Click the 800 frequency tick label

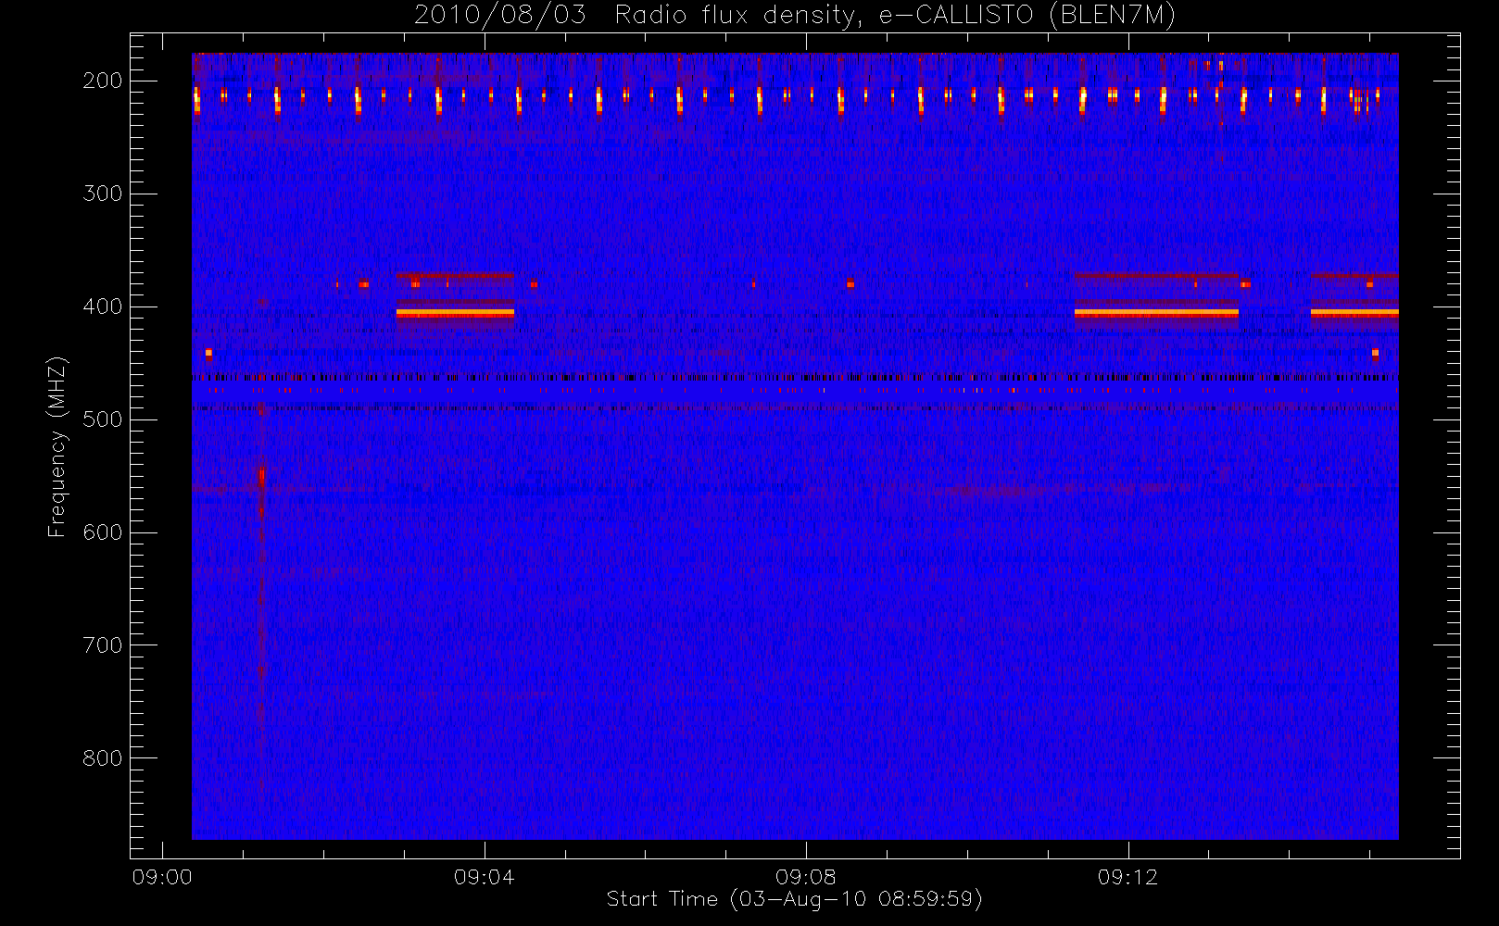[103, 758]
